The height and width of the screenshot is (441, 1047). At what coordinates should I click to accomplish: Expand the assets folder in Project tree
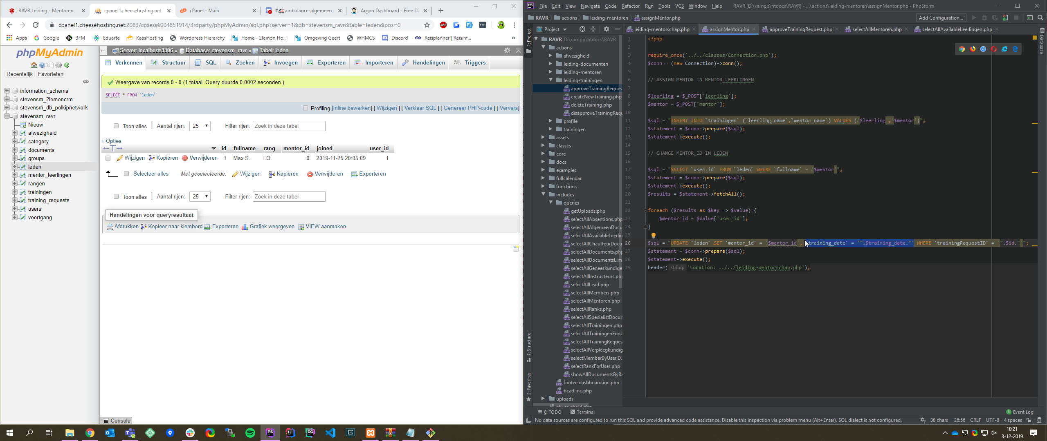click(x=543, y=138)
